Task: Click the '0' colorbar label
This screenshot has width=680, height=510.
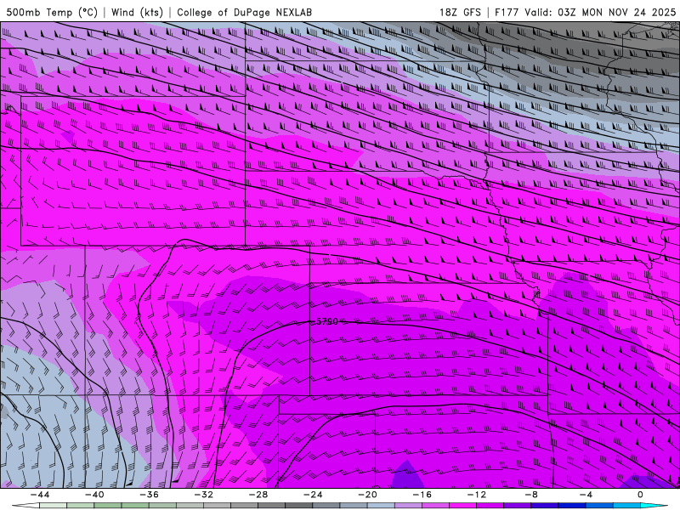Action: click(x=641, y=495)
